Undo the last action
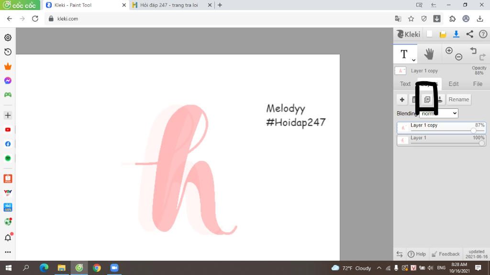The image size is (490, 275). 473,51
